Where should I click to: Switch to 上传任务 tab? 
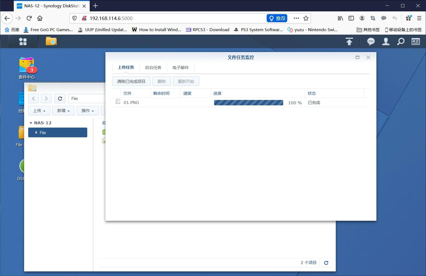click(x=126, y=67)
